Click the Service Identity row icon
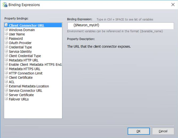This screenshot has height=138, width=178. 6,51
